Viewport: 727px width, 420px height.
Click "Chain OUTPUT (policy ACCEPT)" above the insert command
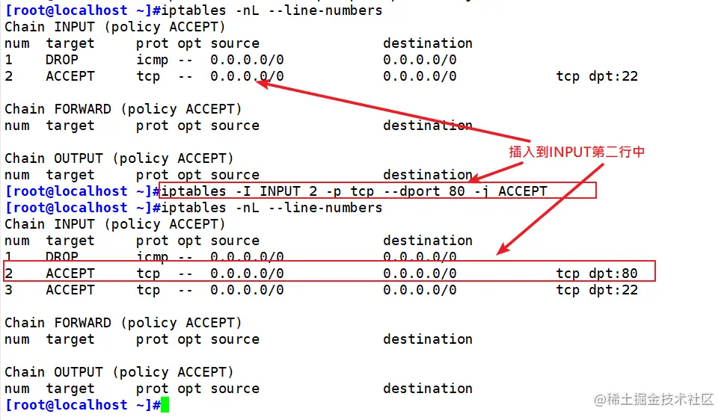(x=119, y=158)
